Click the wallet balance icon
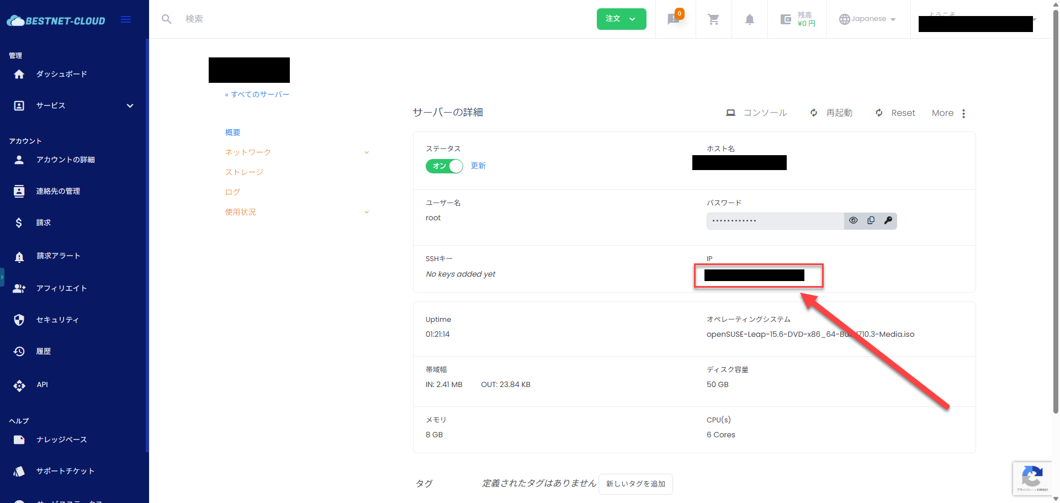Viewport: 1060px width, 503px height. (786, 20)
